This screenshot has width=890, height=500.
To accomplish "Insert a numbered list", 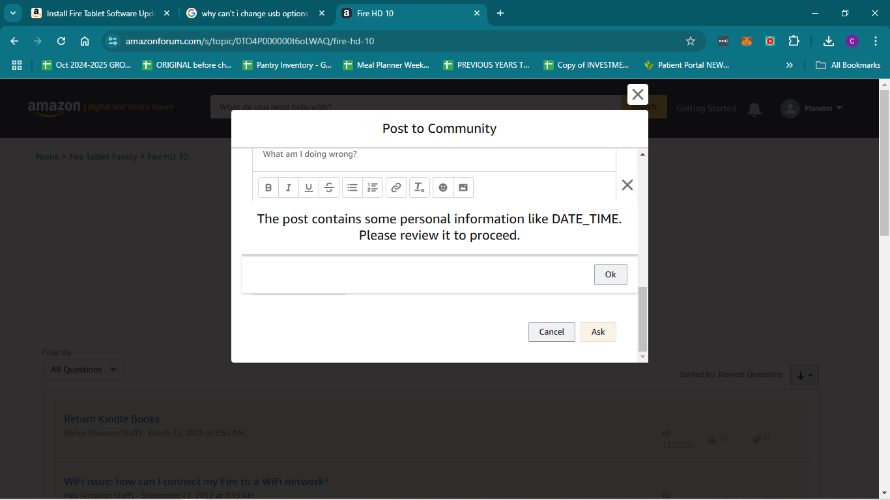I will (x=373, y=187).
